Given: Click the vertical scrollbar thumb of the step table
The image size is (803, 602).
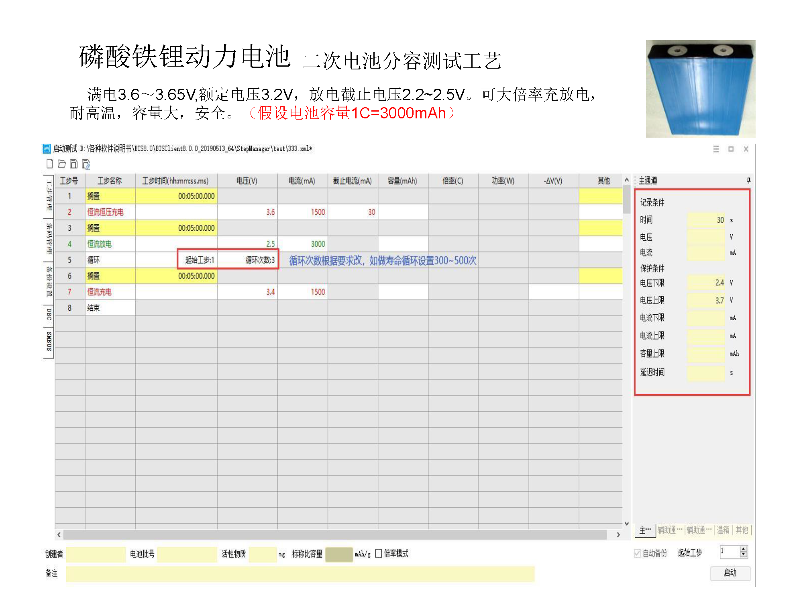Looking at the screenshot, I should [x=626, y=199].
